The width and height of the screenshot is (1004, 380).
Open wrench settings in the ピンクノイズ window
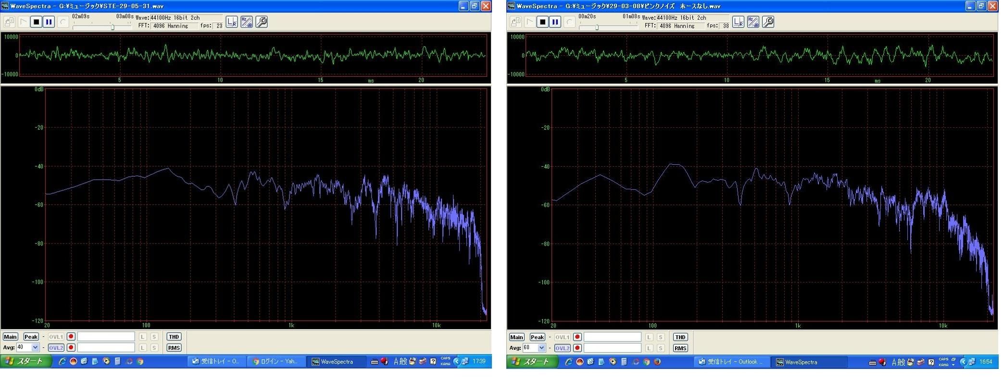pos(768,22)
